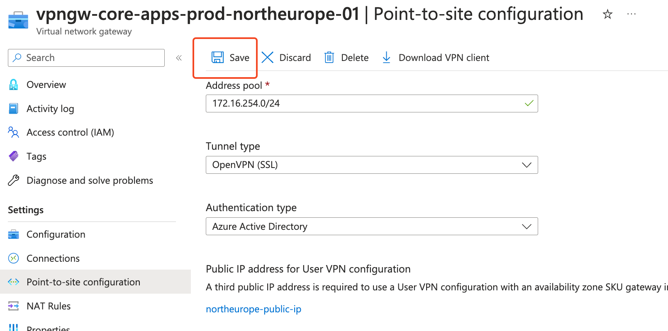Click the Connections circle icon
Screen dimensions: 668x331
(x=14, y=258)
